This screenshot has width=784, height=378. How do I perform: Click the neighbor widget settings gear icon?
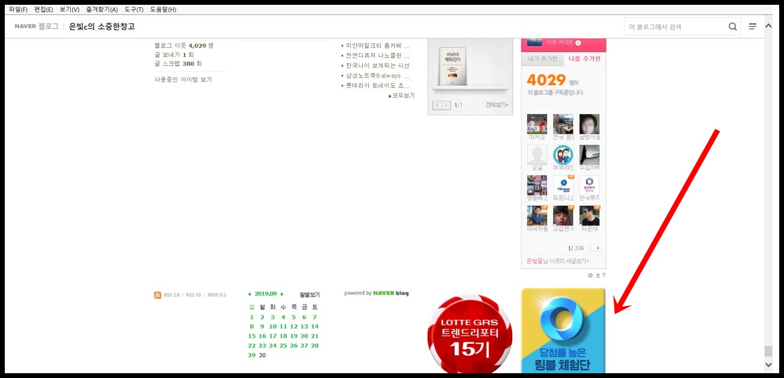click(590, 275)
